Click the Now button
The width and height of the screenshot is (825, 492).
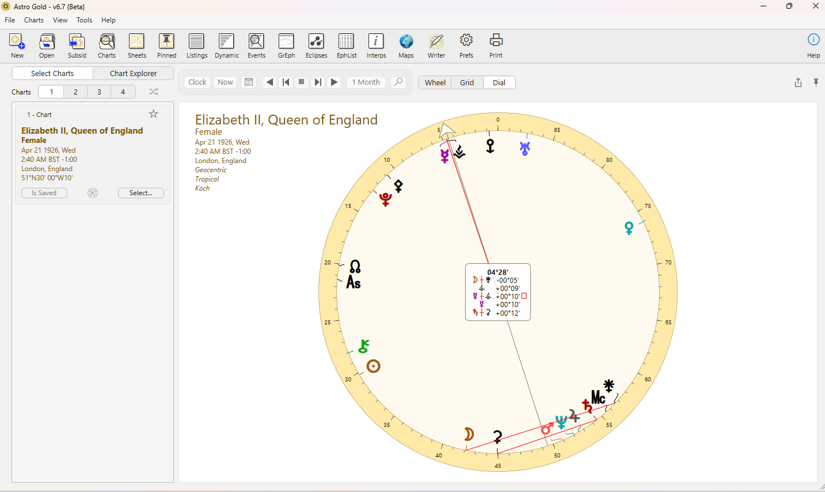click(x=225, y=82)
